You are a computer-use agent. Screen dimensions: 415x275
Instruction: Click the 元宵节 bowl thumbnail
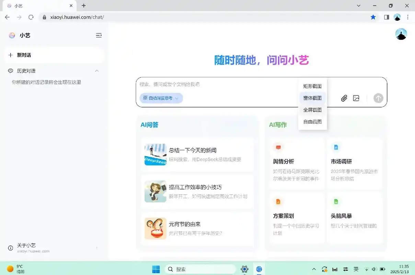[155, 229]
